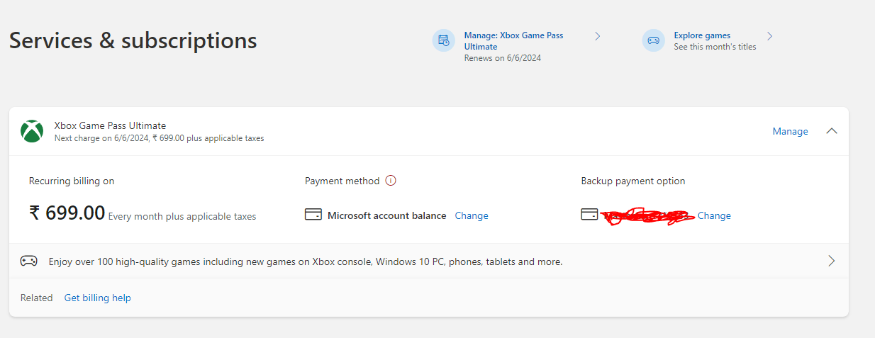
Task: Click 'Every month plus applicable taxes' text
Action: [182, 216]
